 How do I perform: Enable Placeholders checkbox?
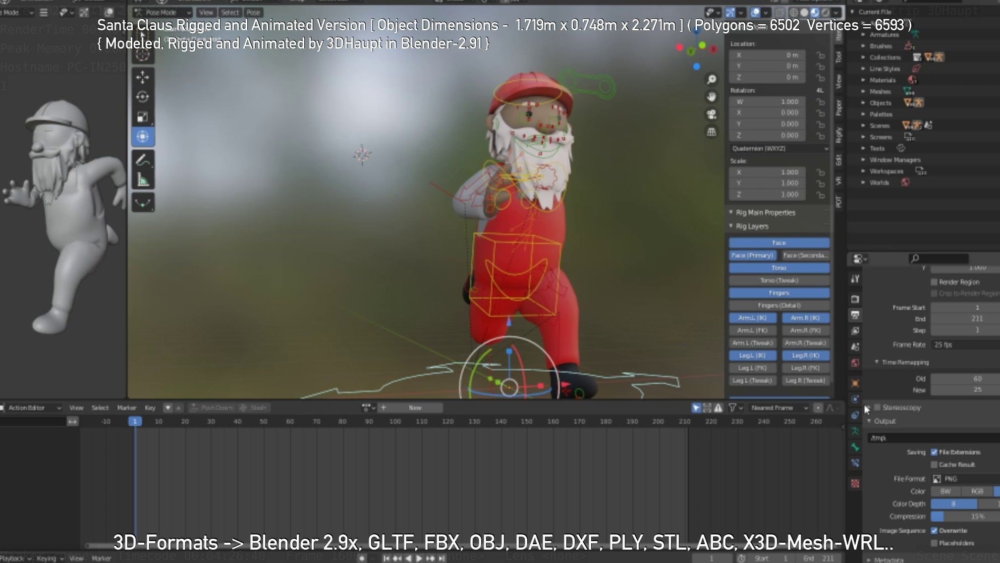(x=934, y=543)
